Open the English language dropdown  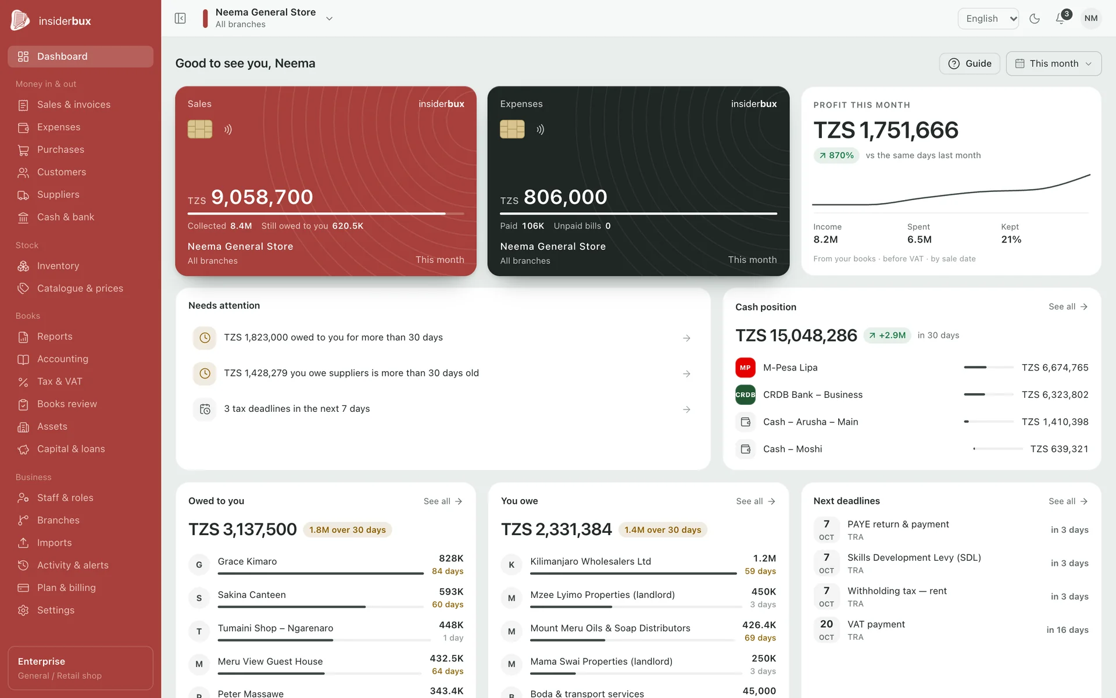[x=988, y=19]
